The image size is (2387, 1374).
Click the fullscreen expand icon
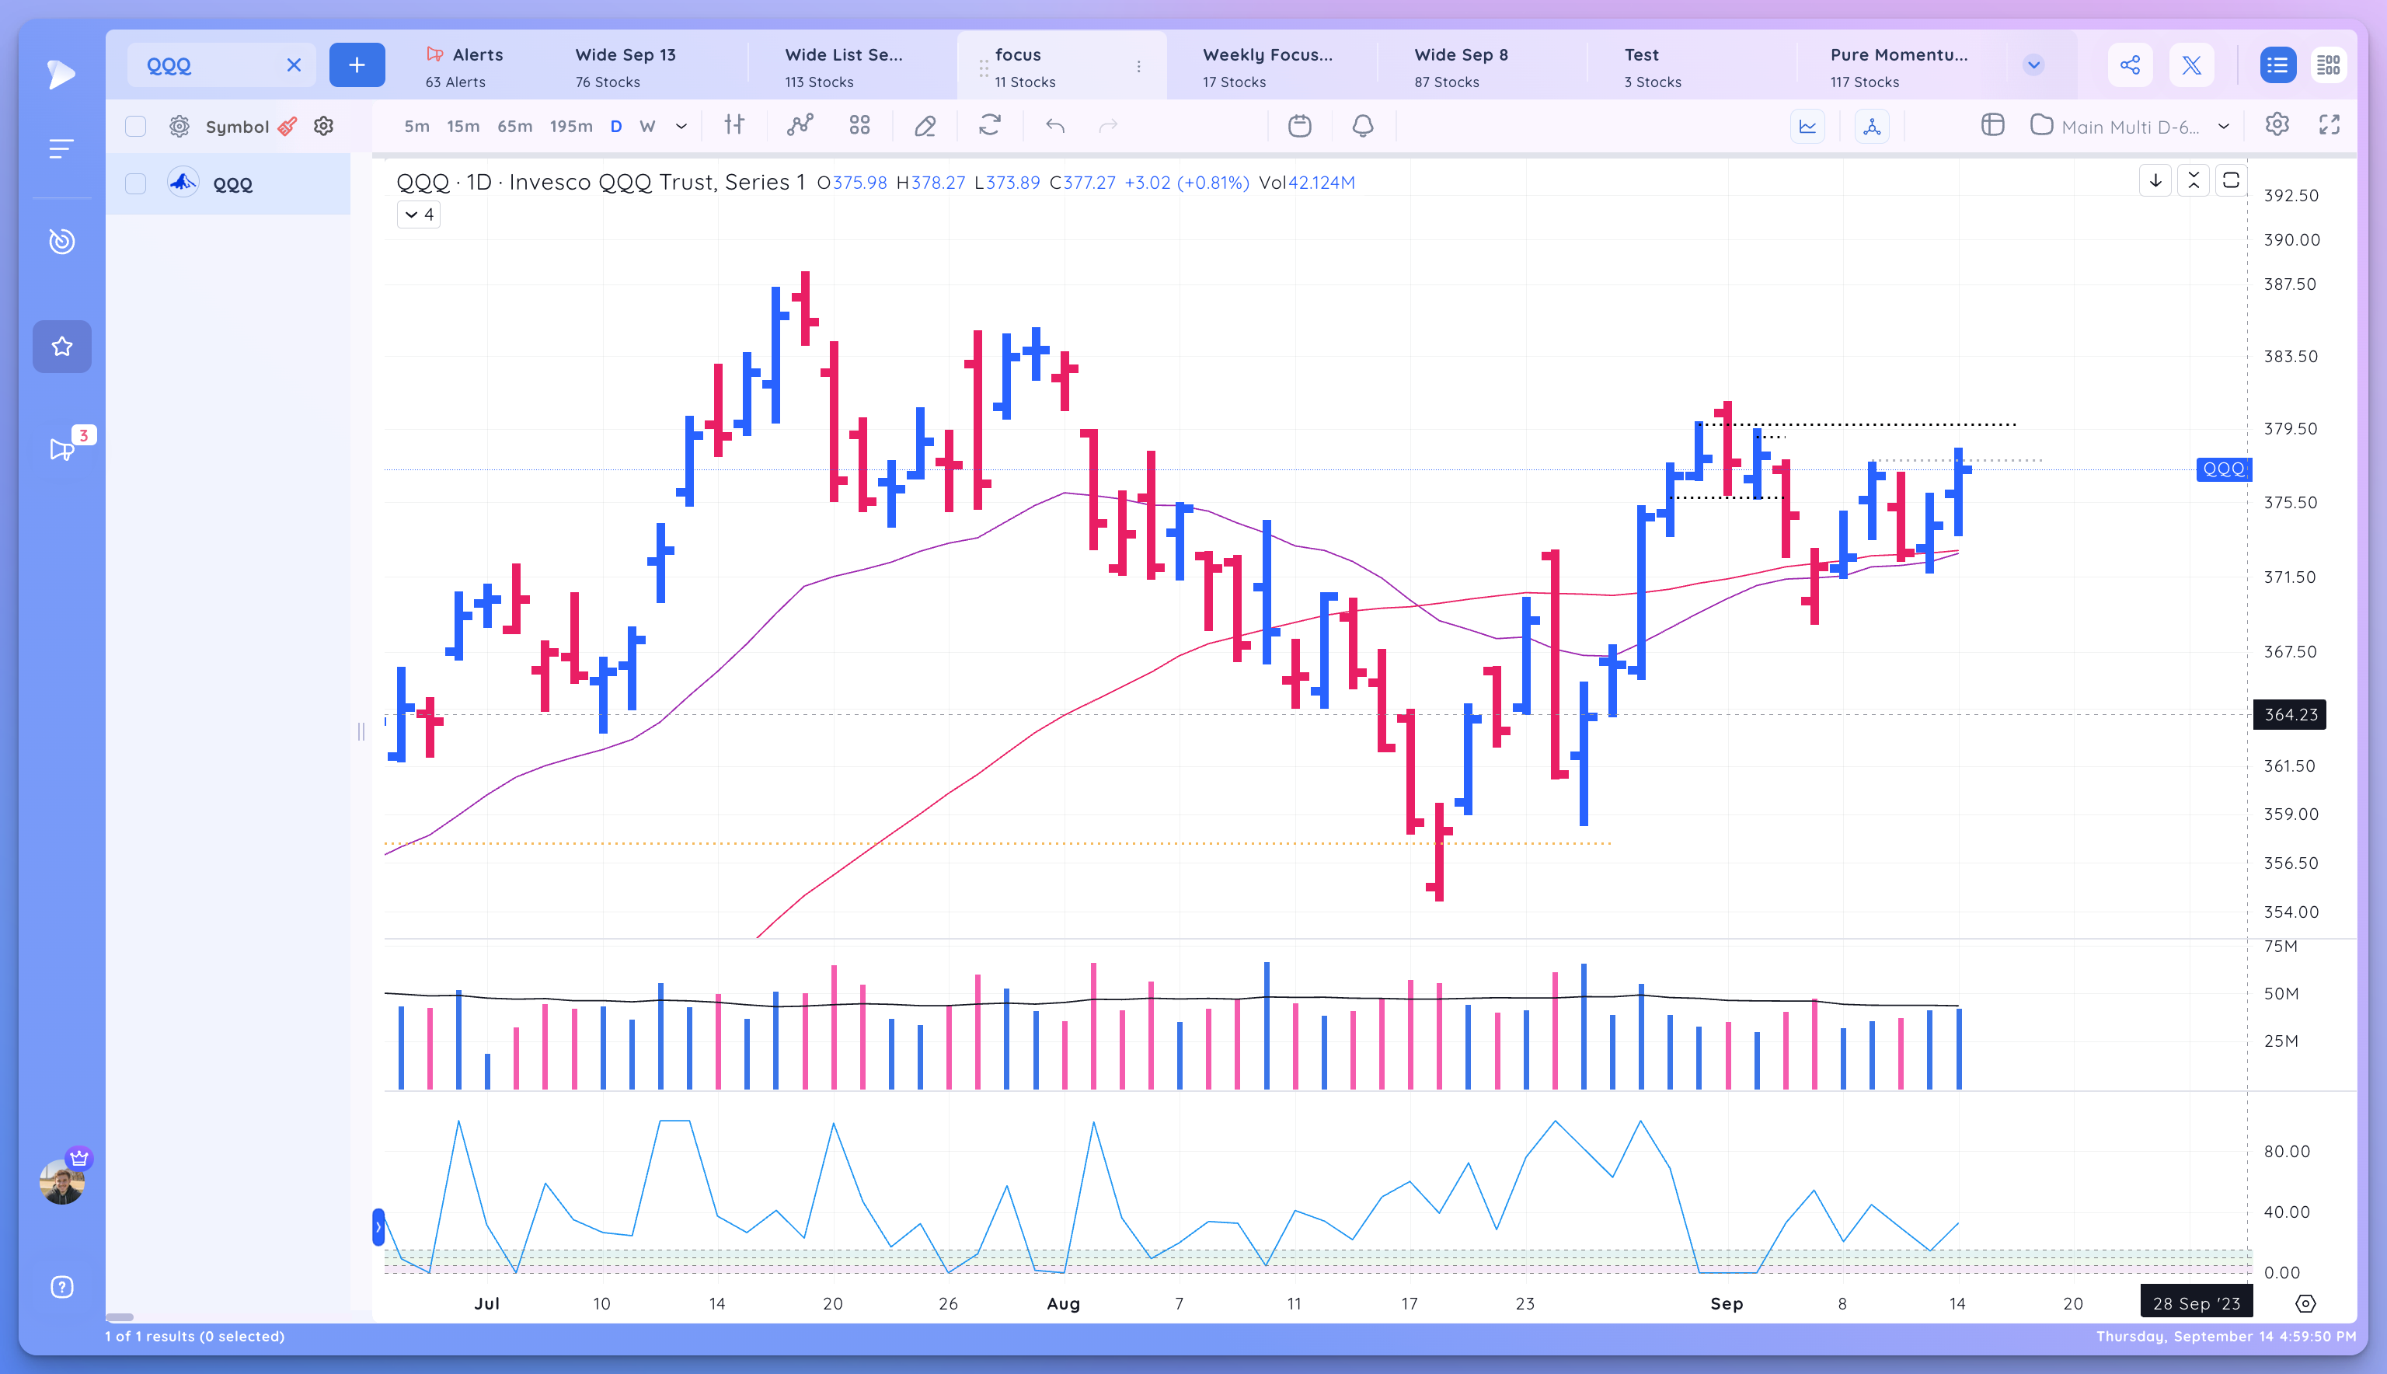[2330, 124]
